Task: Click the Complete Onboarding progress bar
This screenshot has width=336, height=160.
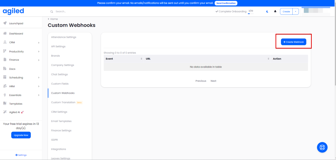Action: click(251, 13)
